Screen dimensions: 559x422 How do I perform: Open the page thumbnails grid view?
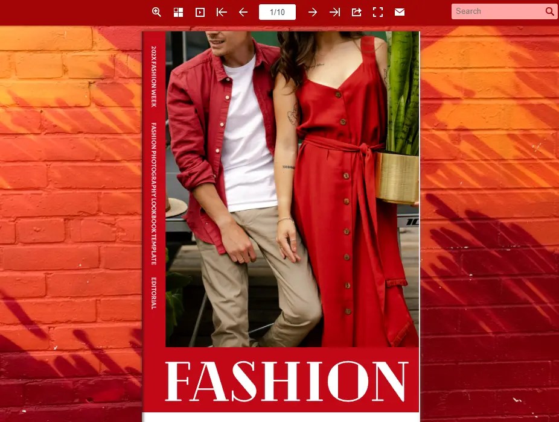pyautogui.click(x=178, y=12)
